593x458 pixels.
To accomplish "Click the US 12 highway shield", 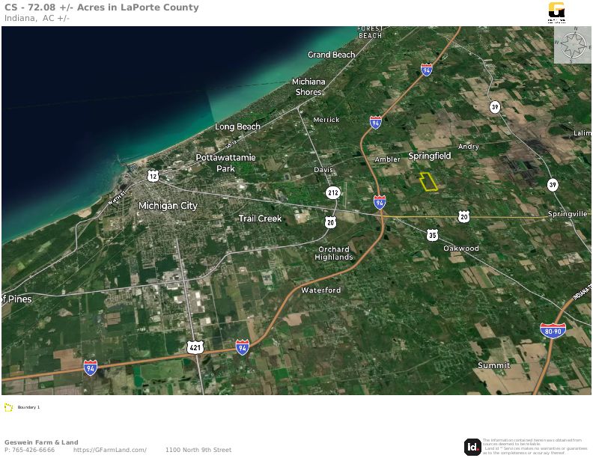I will 153,176.
